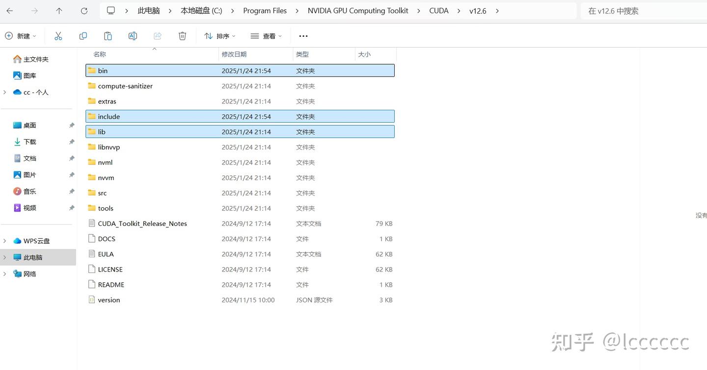Click the Rename icon in the toolbar
Viewport: 707px width, 370px height.
pyautogui.click(x=132, y=35)
